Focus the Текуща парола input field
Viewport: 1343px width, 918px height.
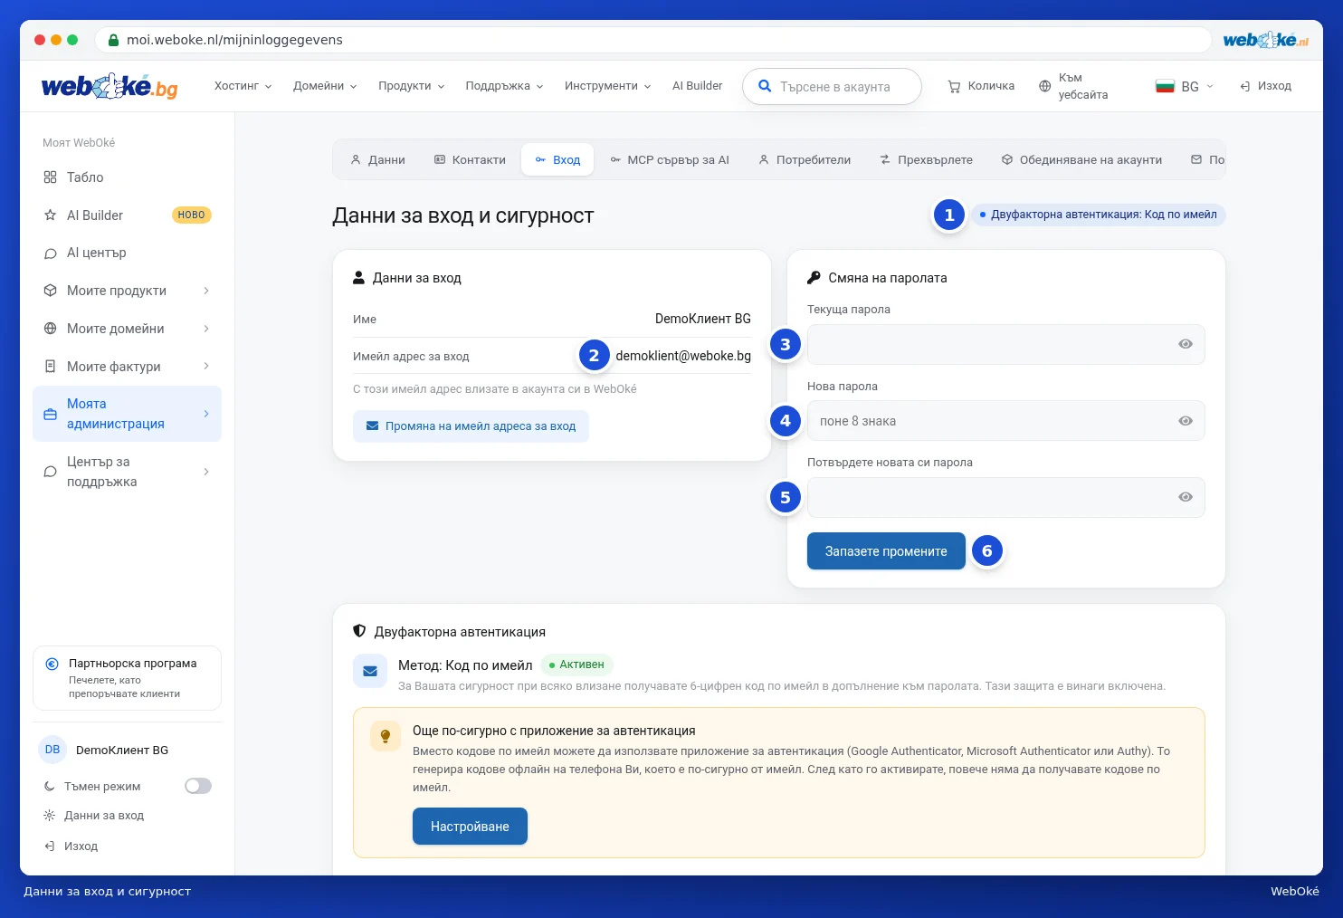(x=1005, y=344)
